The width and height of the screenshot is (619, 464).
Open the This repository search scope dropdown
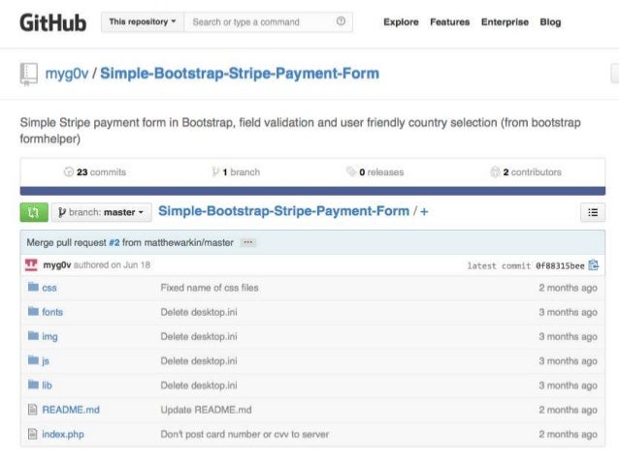[x=143, y=22]
